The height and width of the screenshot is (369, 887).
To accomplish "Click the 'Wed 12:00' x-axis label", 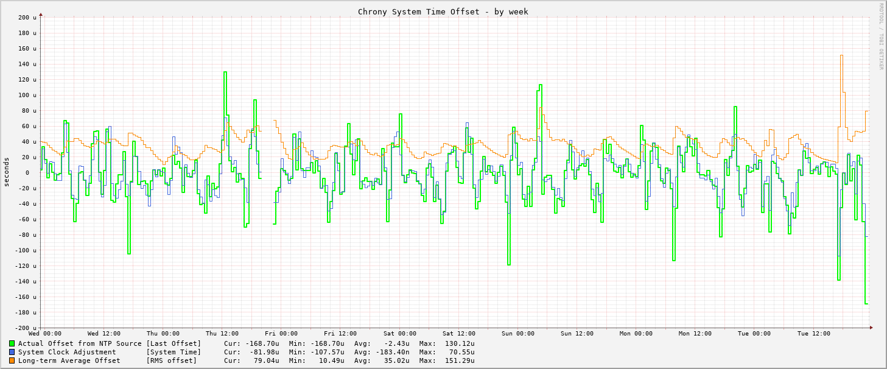I will click(x=104, y=334).
